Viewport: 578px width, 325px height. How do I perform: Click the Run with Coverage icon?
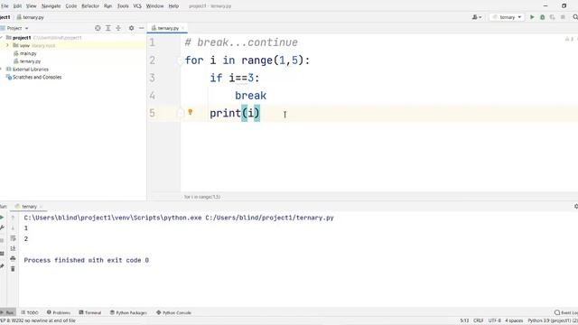pos(552,17)
